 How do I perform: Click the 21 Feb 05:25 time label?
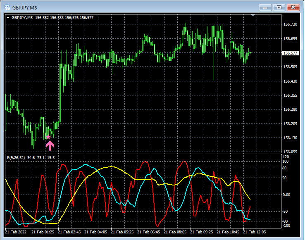(x=122, y=232)
